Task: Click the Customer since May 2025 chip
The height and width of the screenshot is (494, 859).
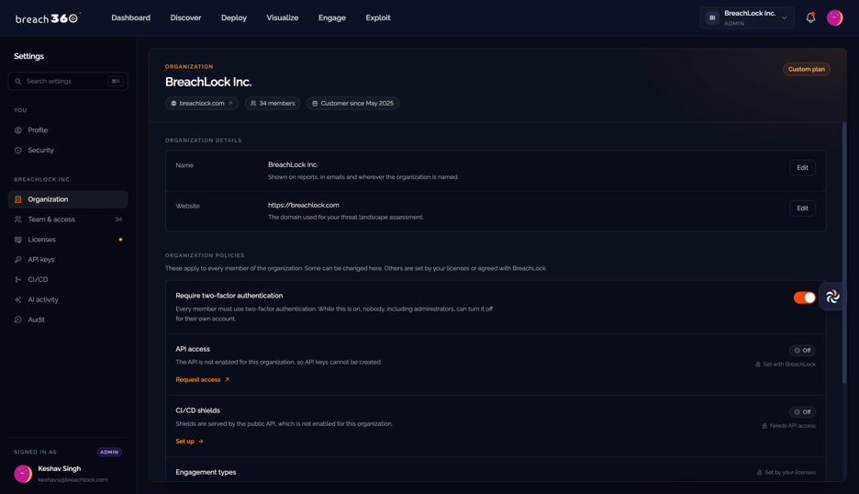Action: pos(352,103)
